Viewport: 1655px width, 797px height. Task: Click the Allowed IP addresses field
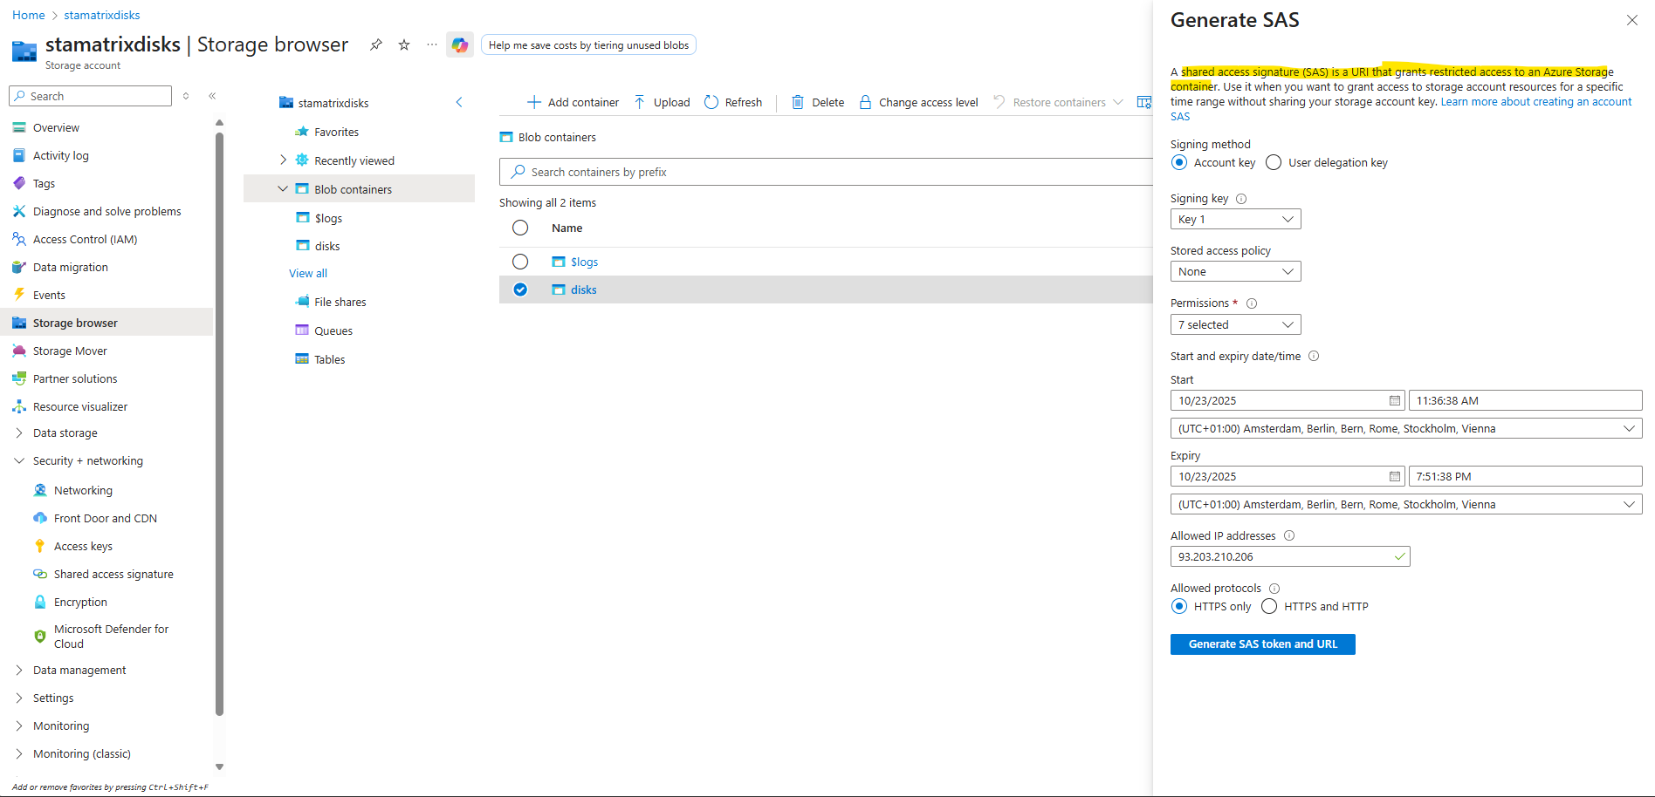point(1281,557)
